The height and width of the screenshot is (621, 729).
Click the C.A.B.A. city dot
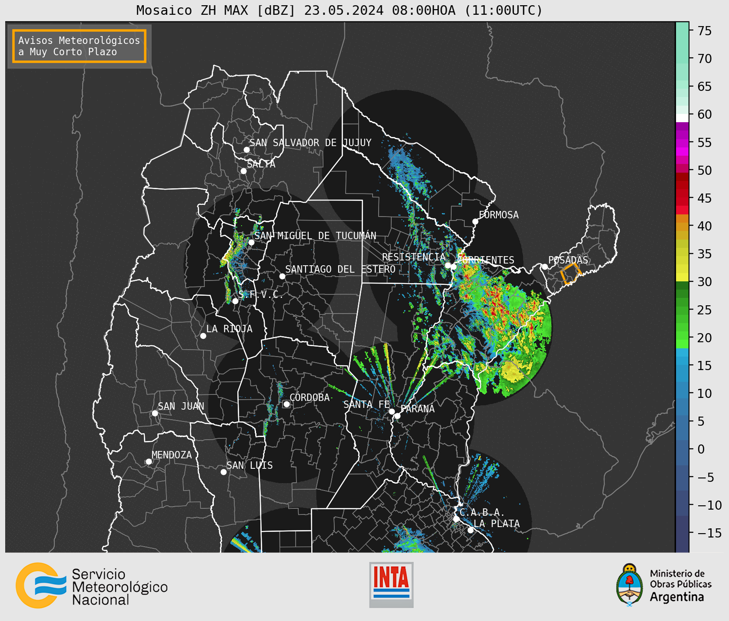[456, 519]
